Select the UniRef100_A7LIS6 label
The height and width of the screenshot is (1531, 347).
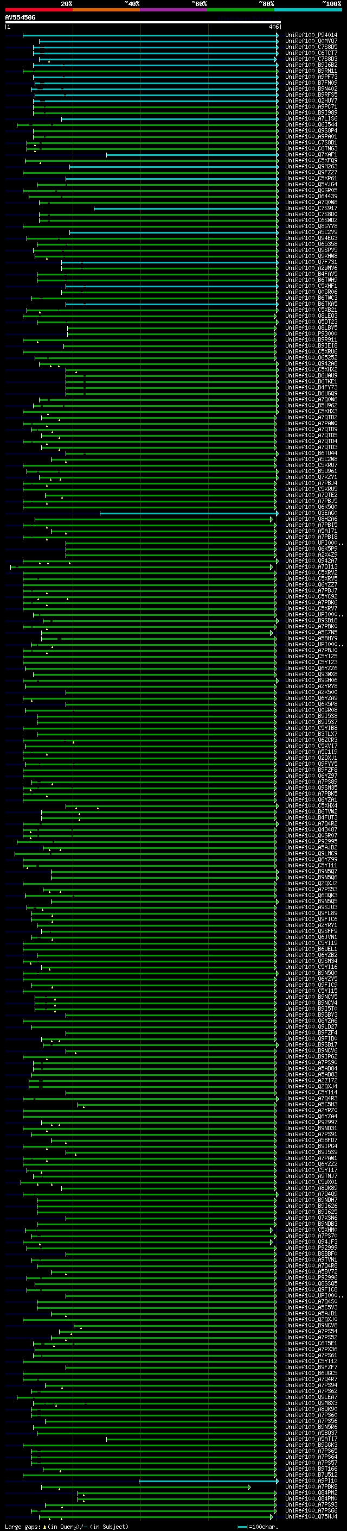coord(311,119)
